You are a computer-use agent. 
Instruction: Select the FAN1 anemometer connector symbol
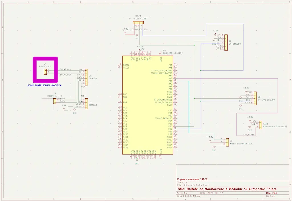click(260, 125)
